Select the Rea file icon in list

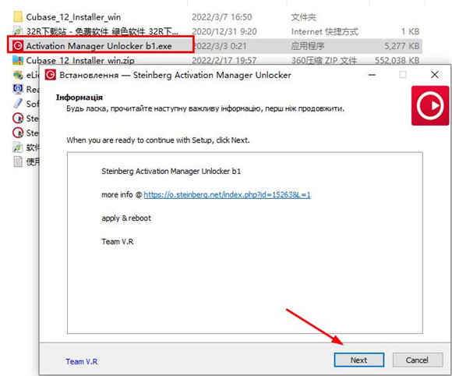tap(18, 89)
